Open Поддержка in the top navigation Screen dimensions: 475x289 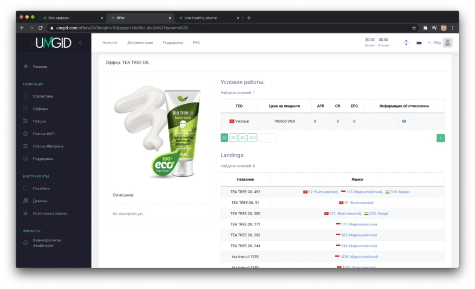coord(173,43)
